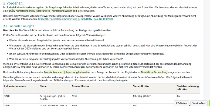This screenshot has height=106, width=210.
Task: Click the Service-TAN button
Action: point(199,103)
